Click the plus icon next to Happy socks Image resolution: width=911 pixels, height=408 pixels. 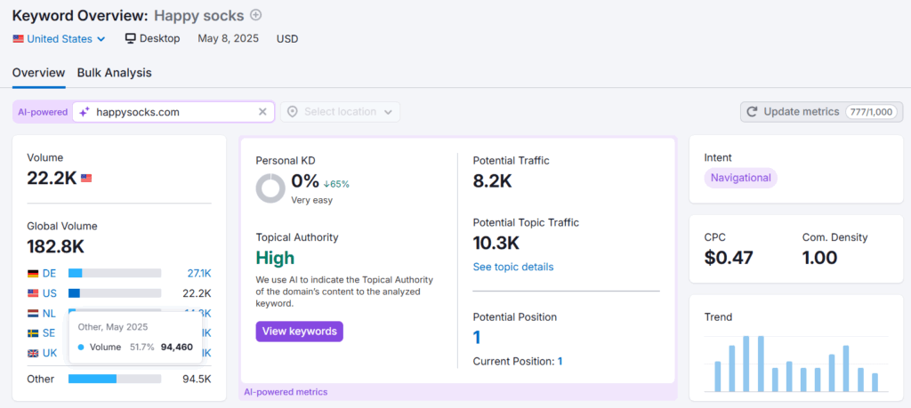(255, 14)
